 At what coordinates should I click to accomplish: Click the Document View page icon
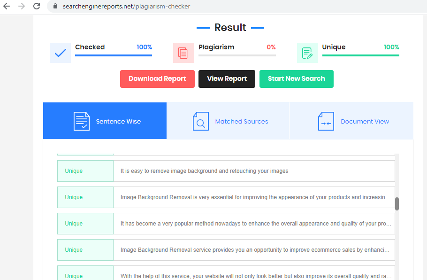click(x=326, y=121)
